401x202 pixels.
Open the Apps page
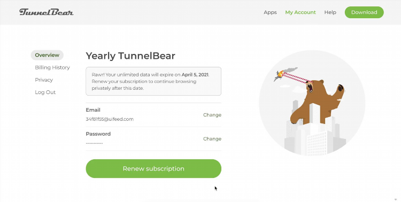click(x=270, y=12)
